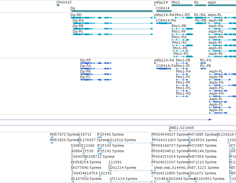
Task: Click the Dg-PD protein label
Action: 85,60
